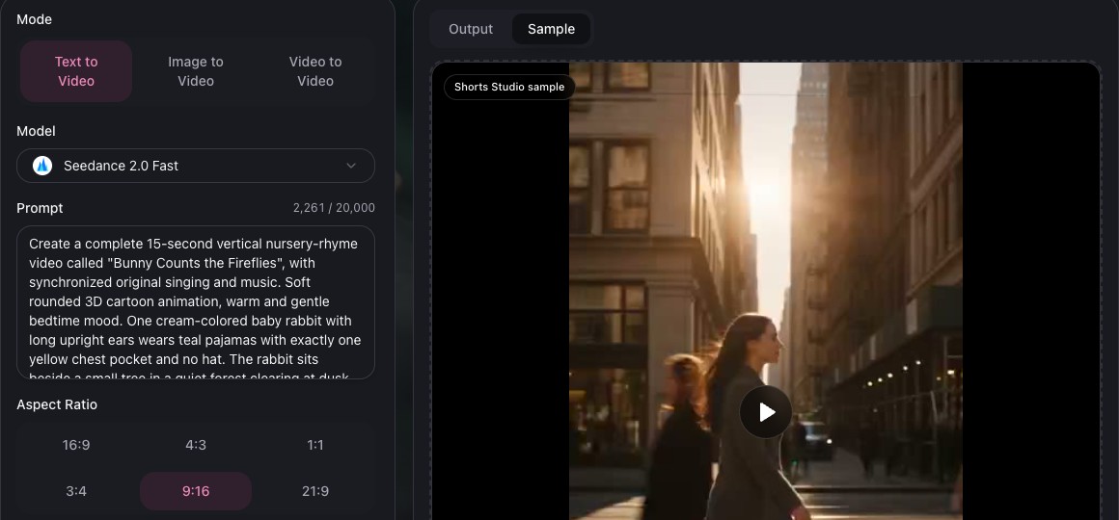Screen dimensions: 1119x520
Task: Click the Prompt section label
Action: coord(40,208)
